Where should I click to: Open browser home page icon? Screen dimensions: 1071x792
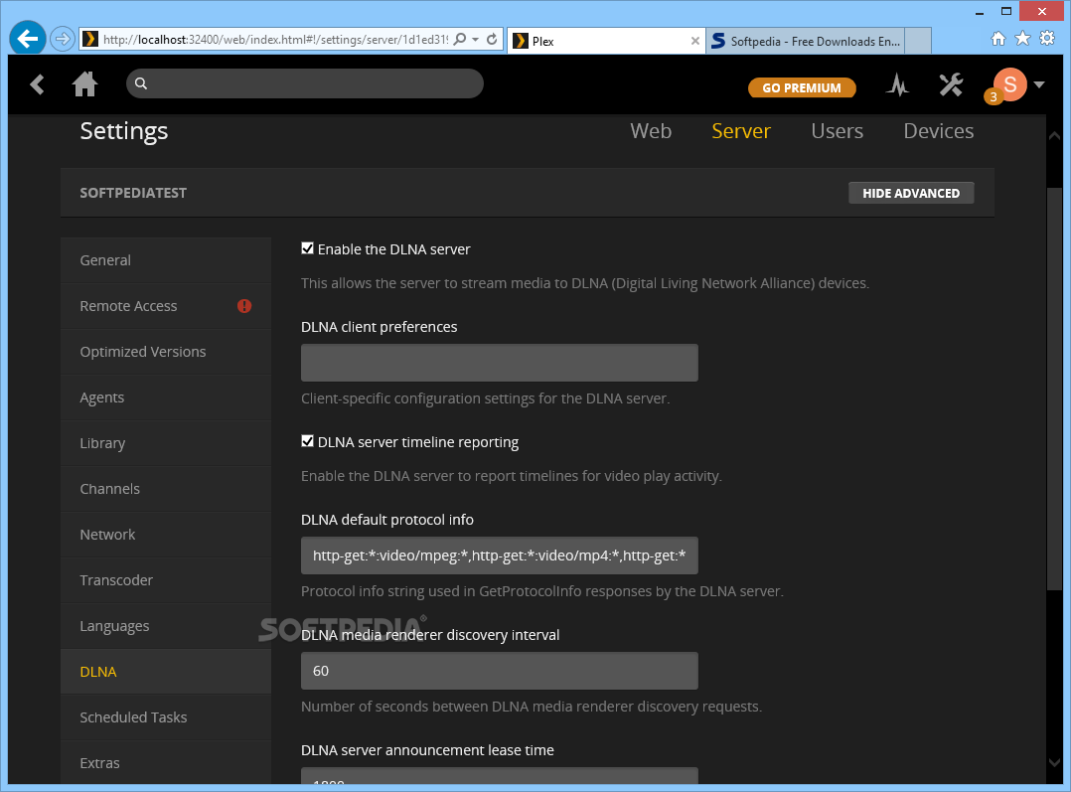tap(998, 39)
